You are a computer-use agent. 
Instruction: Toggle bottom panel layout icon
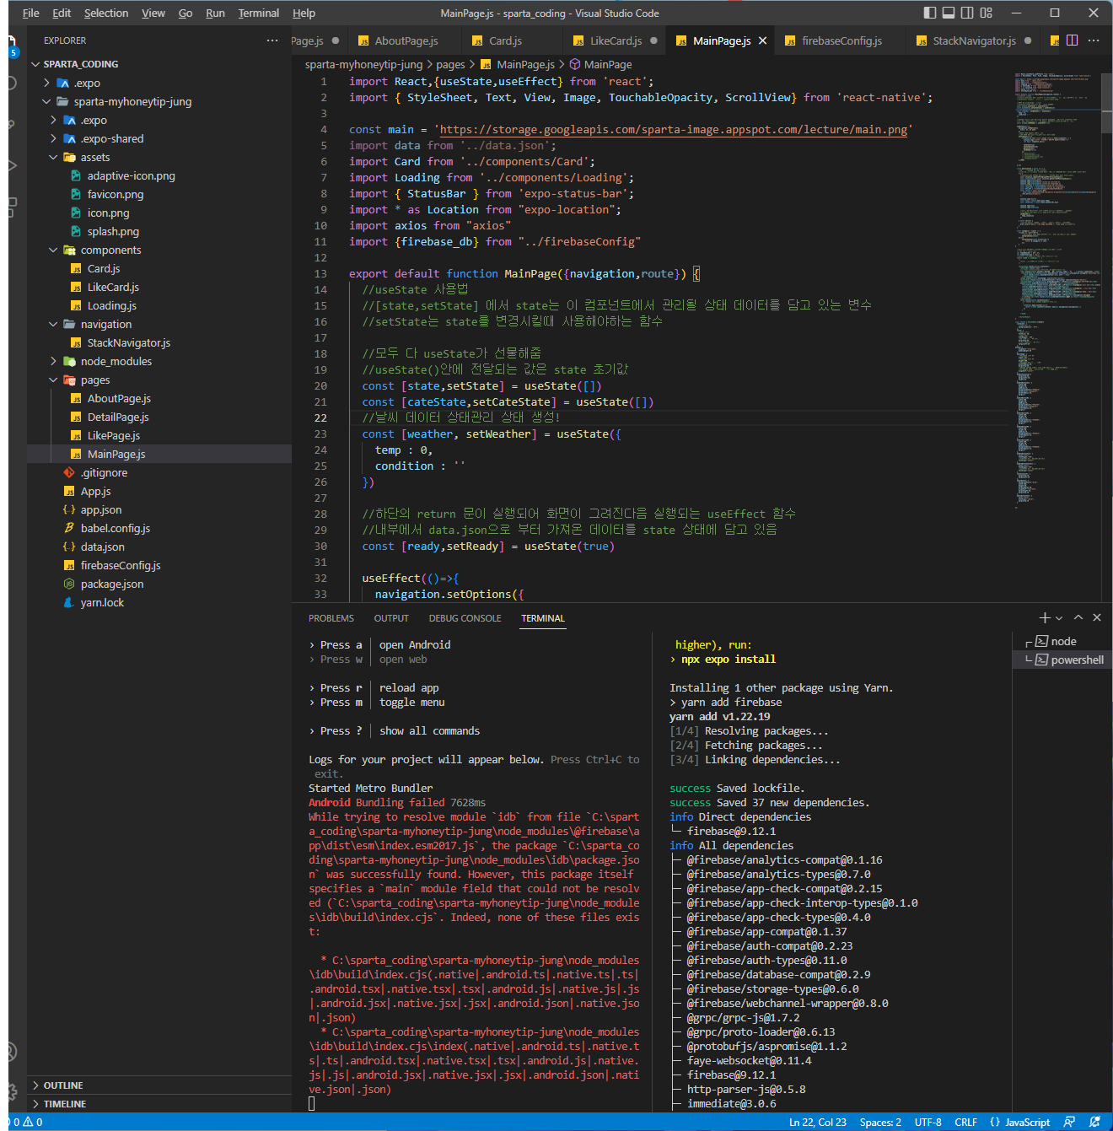tap(949, 13)
